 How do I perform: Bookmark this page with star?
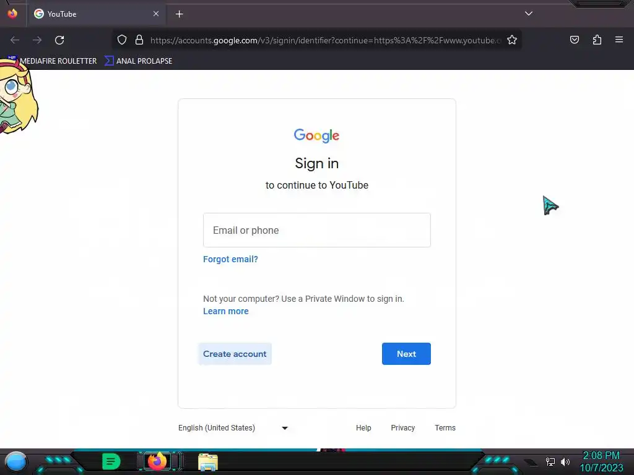[x=512, y=40]
